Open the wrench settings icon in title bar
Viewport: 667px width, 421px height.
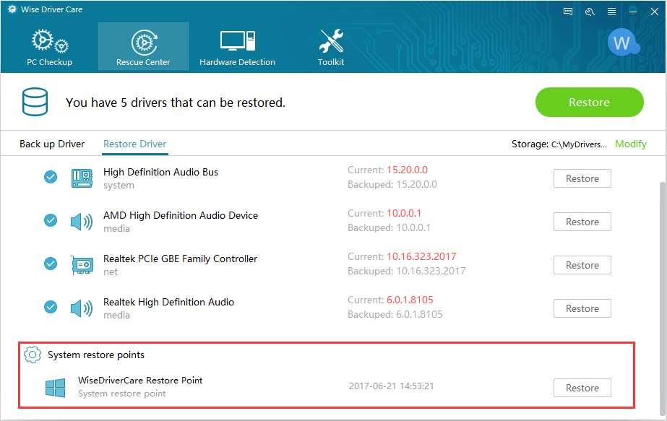[590, 12]
